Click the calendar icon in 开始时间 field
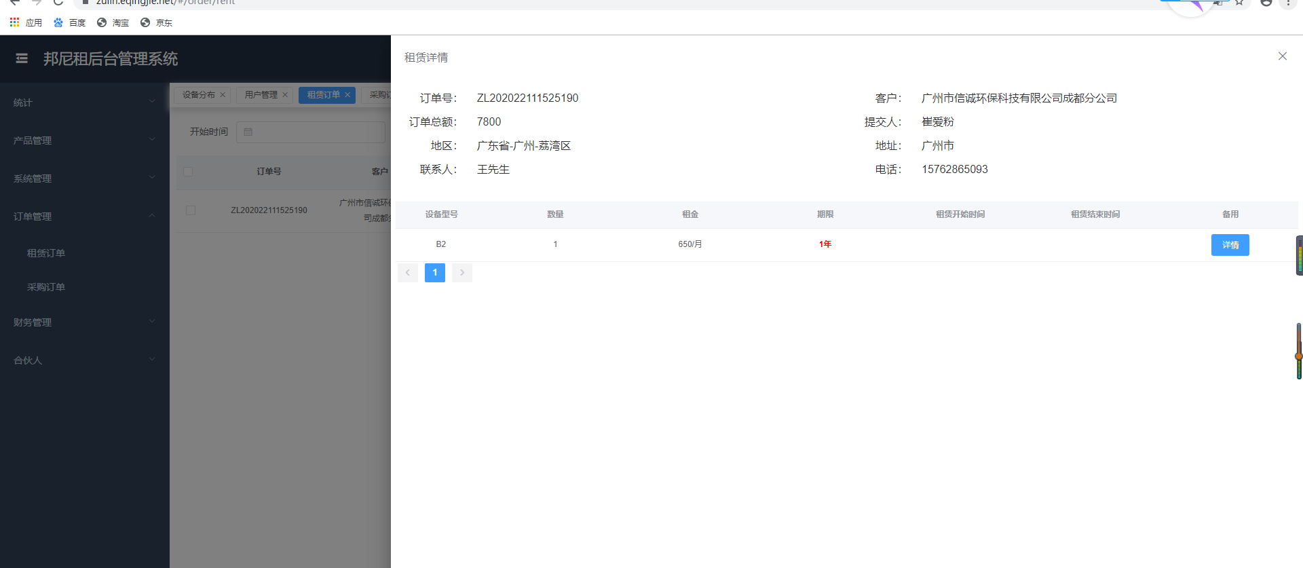The height and width of the screenshot is (568, 1303). tap(248, 132)
